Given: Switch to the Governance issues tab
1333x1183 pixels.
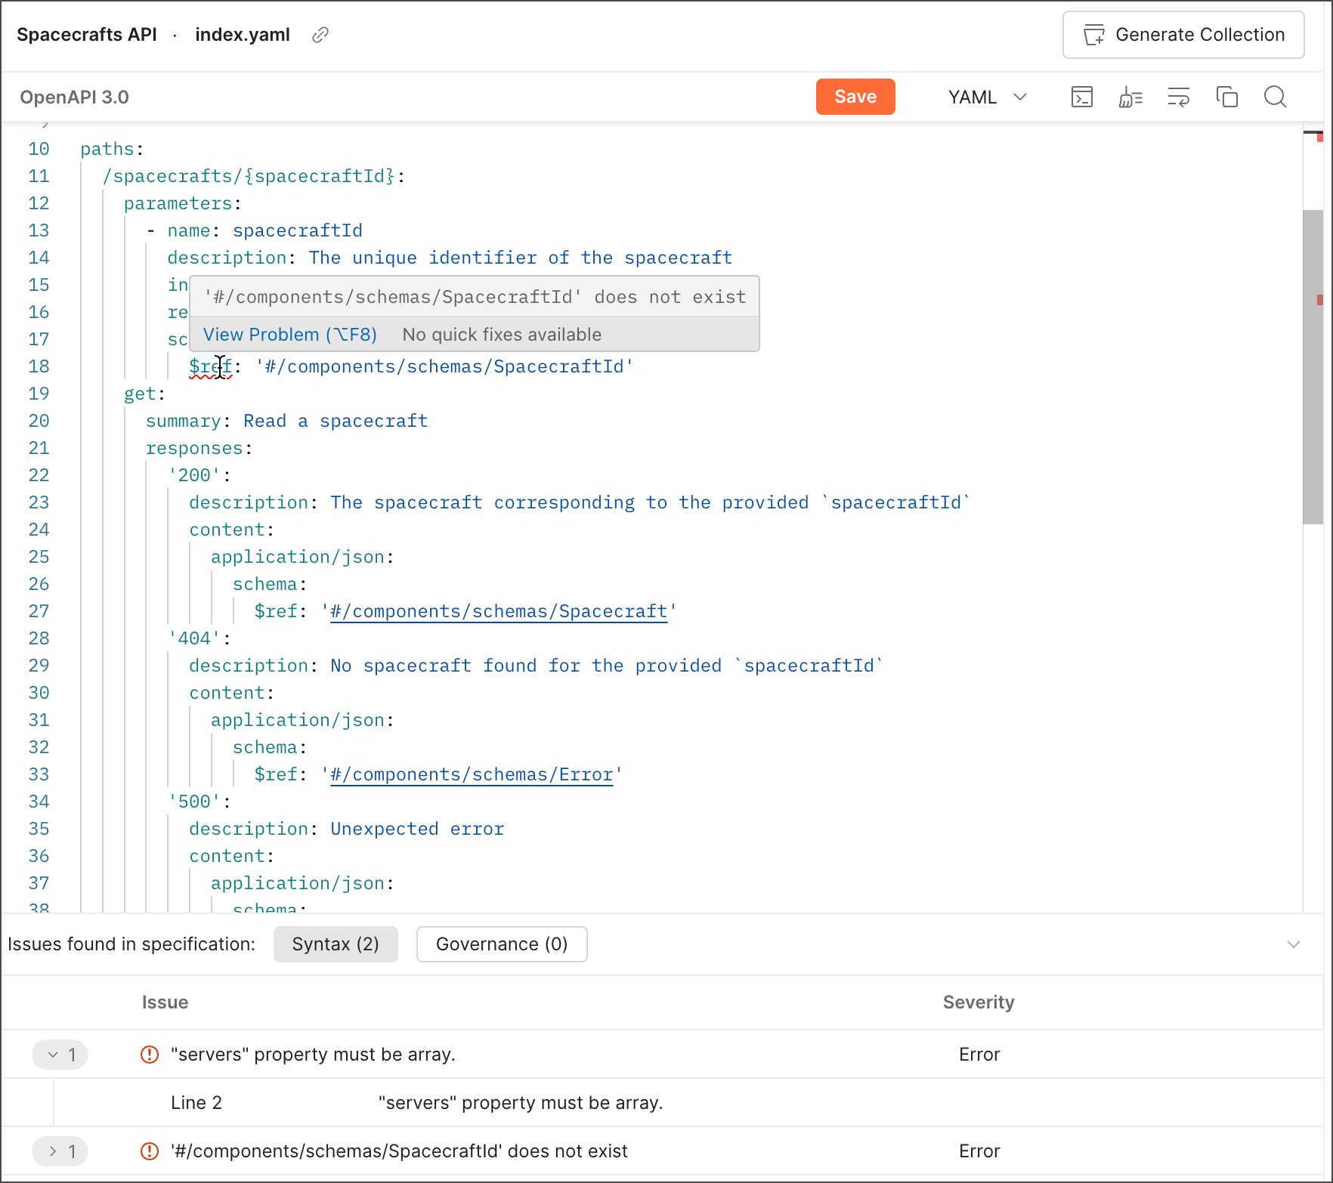Looking at the screenshot, I should (501, 944).
